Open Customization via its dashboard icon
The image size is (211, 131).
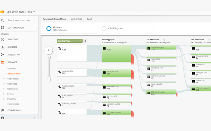[x=3, y=28]
